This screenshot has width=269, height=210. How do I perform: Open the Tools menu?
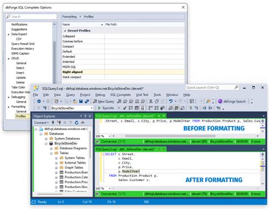point(157,95)
